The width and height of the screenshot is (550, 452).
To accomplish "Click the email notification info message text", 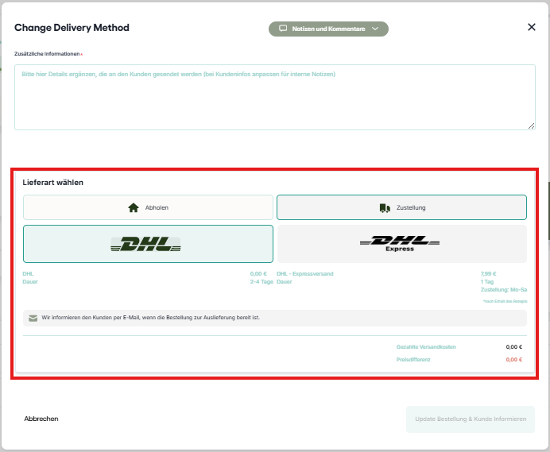I will tap(150, 318).
